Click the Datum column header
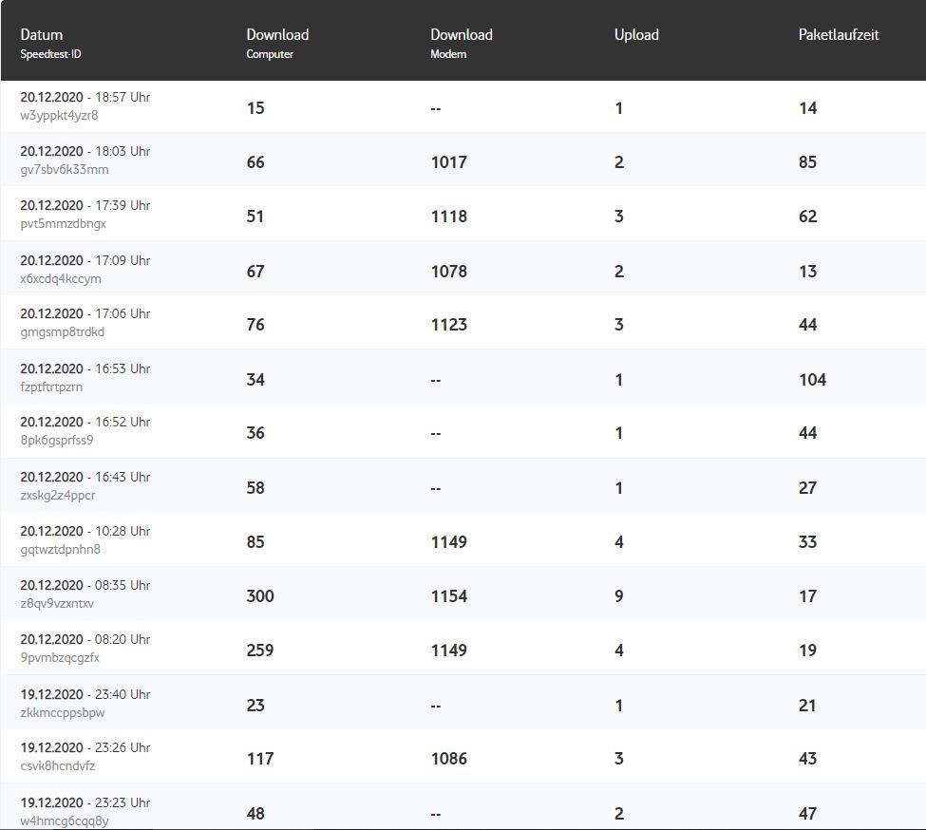This screenshot has width=926, height=830. point(42,35)
